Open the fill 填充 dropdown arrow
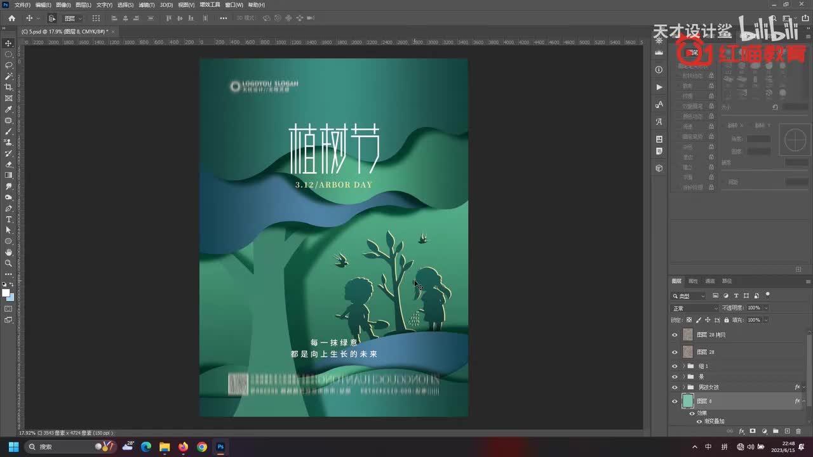Viewport: 813px width, 457px height. (765, 320)
